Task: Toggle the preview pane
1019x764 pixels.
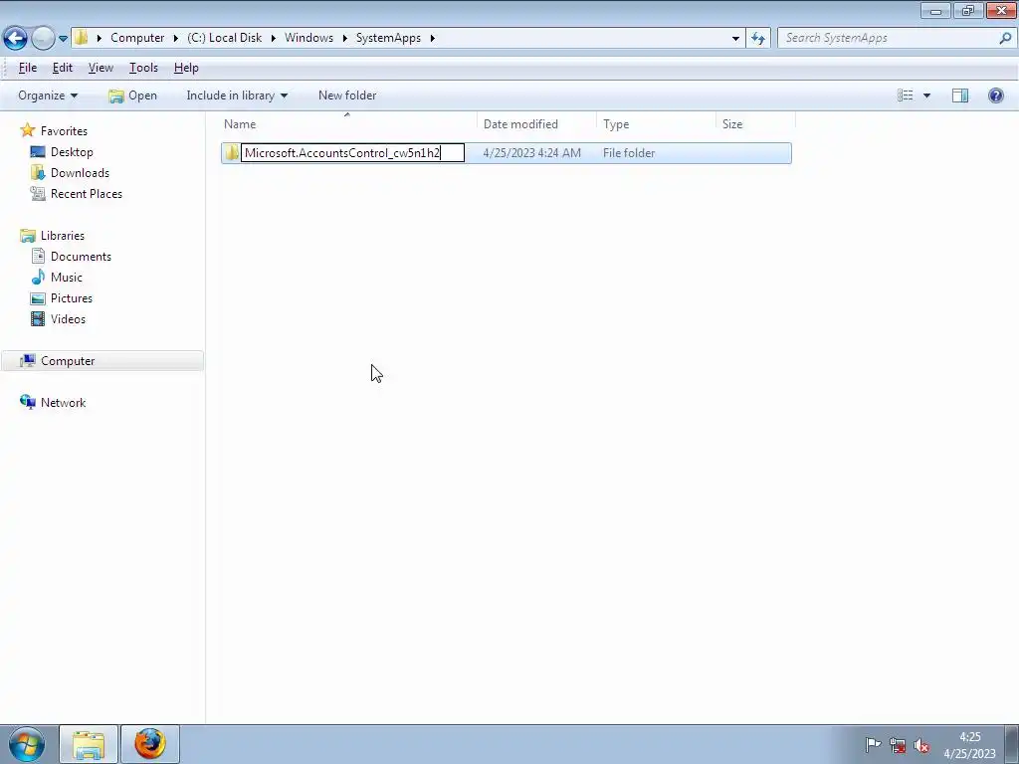Action: (960, 95)
